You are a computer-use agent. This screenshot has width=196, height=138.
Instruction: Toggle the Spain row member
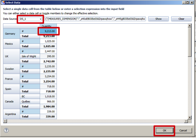[x=11, y=89]
